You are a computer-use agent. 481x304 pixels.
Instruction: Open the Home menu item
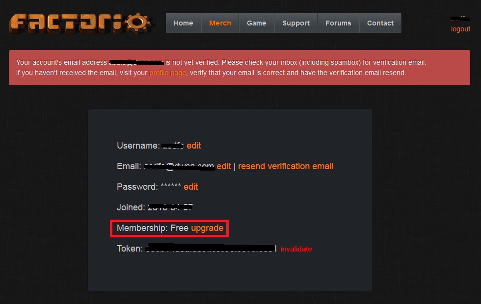pos(184,23)
